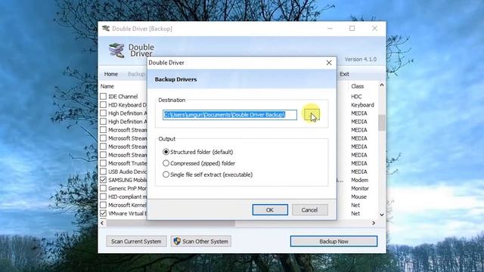Image resolution: width=484 pixels, height=272 pixels.
Task: Click the Exit menu item
Action: coord(344,74)
